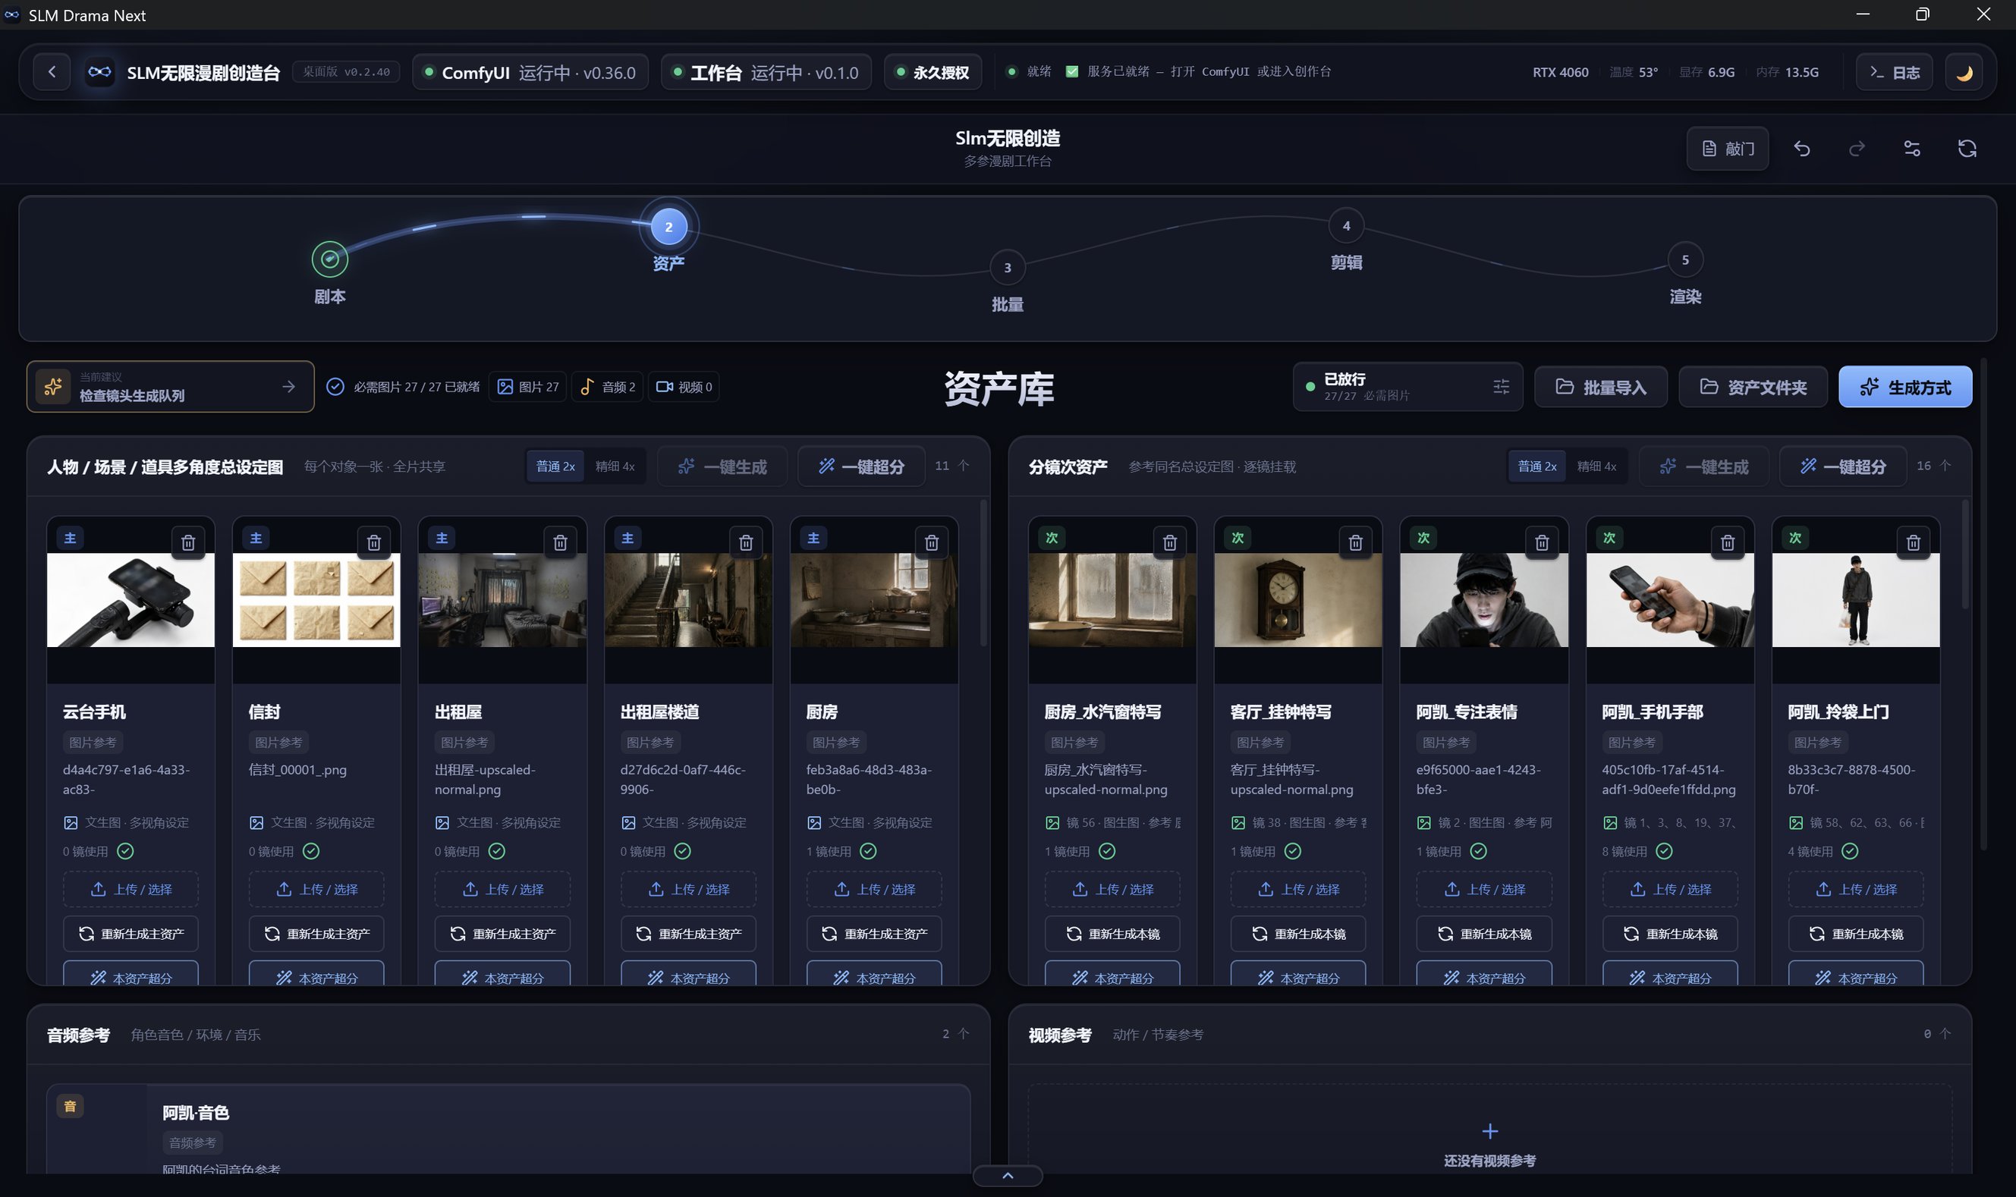Open filter sliders icon in 已放行 box
The width and height of the screenshot is (2016, 1197).
click(x=1501, y=387)
